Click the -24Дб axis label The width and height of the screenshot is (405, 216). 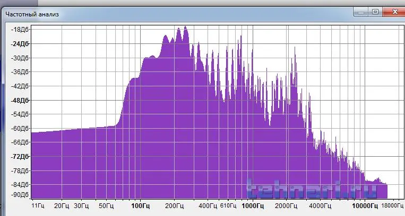click(x=20, y=44)
